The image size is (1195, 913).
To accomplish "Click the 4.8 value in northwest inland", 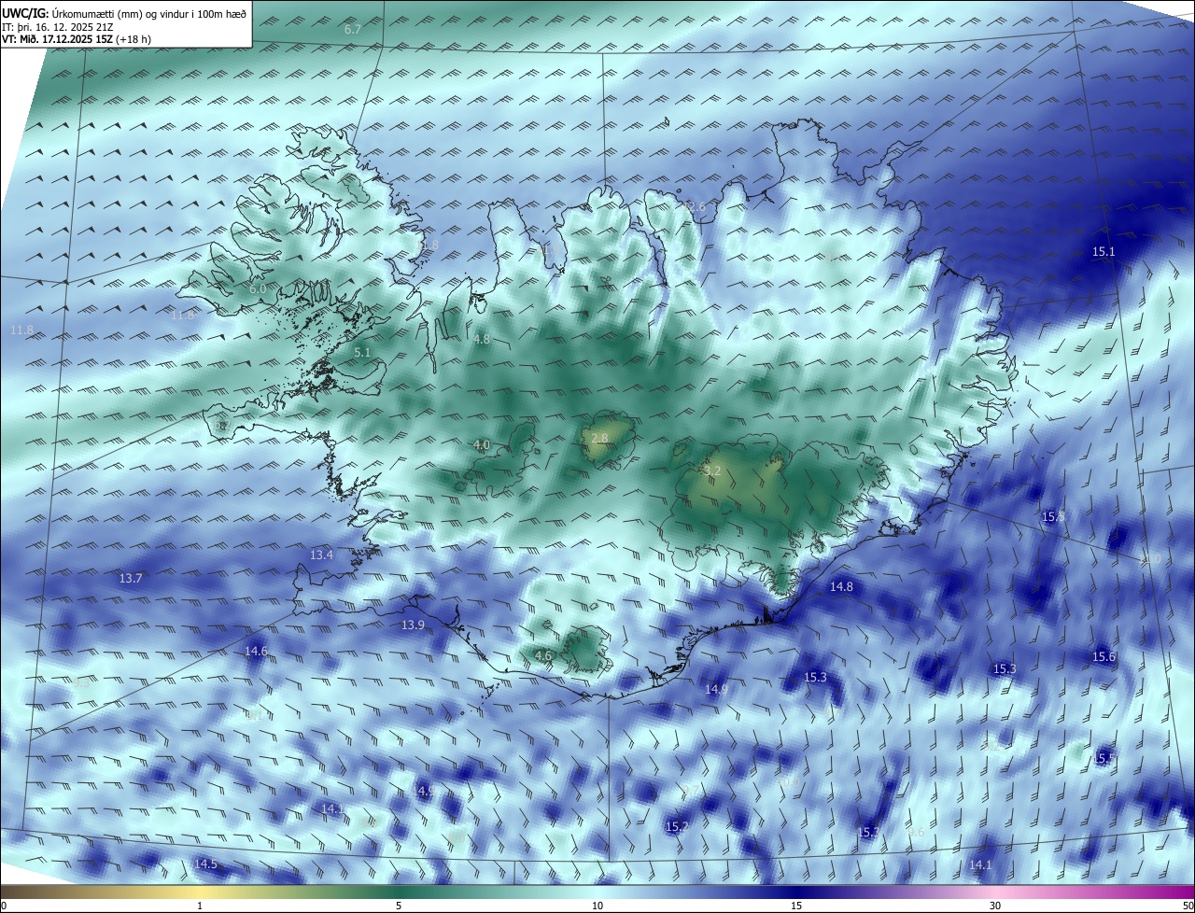I will pyautogui.click(x=482, y=340).
